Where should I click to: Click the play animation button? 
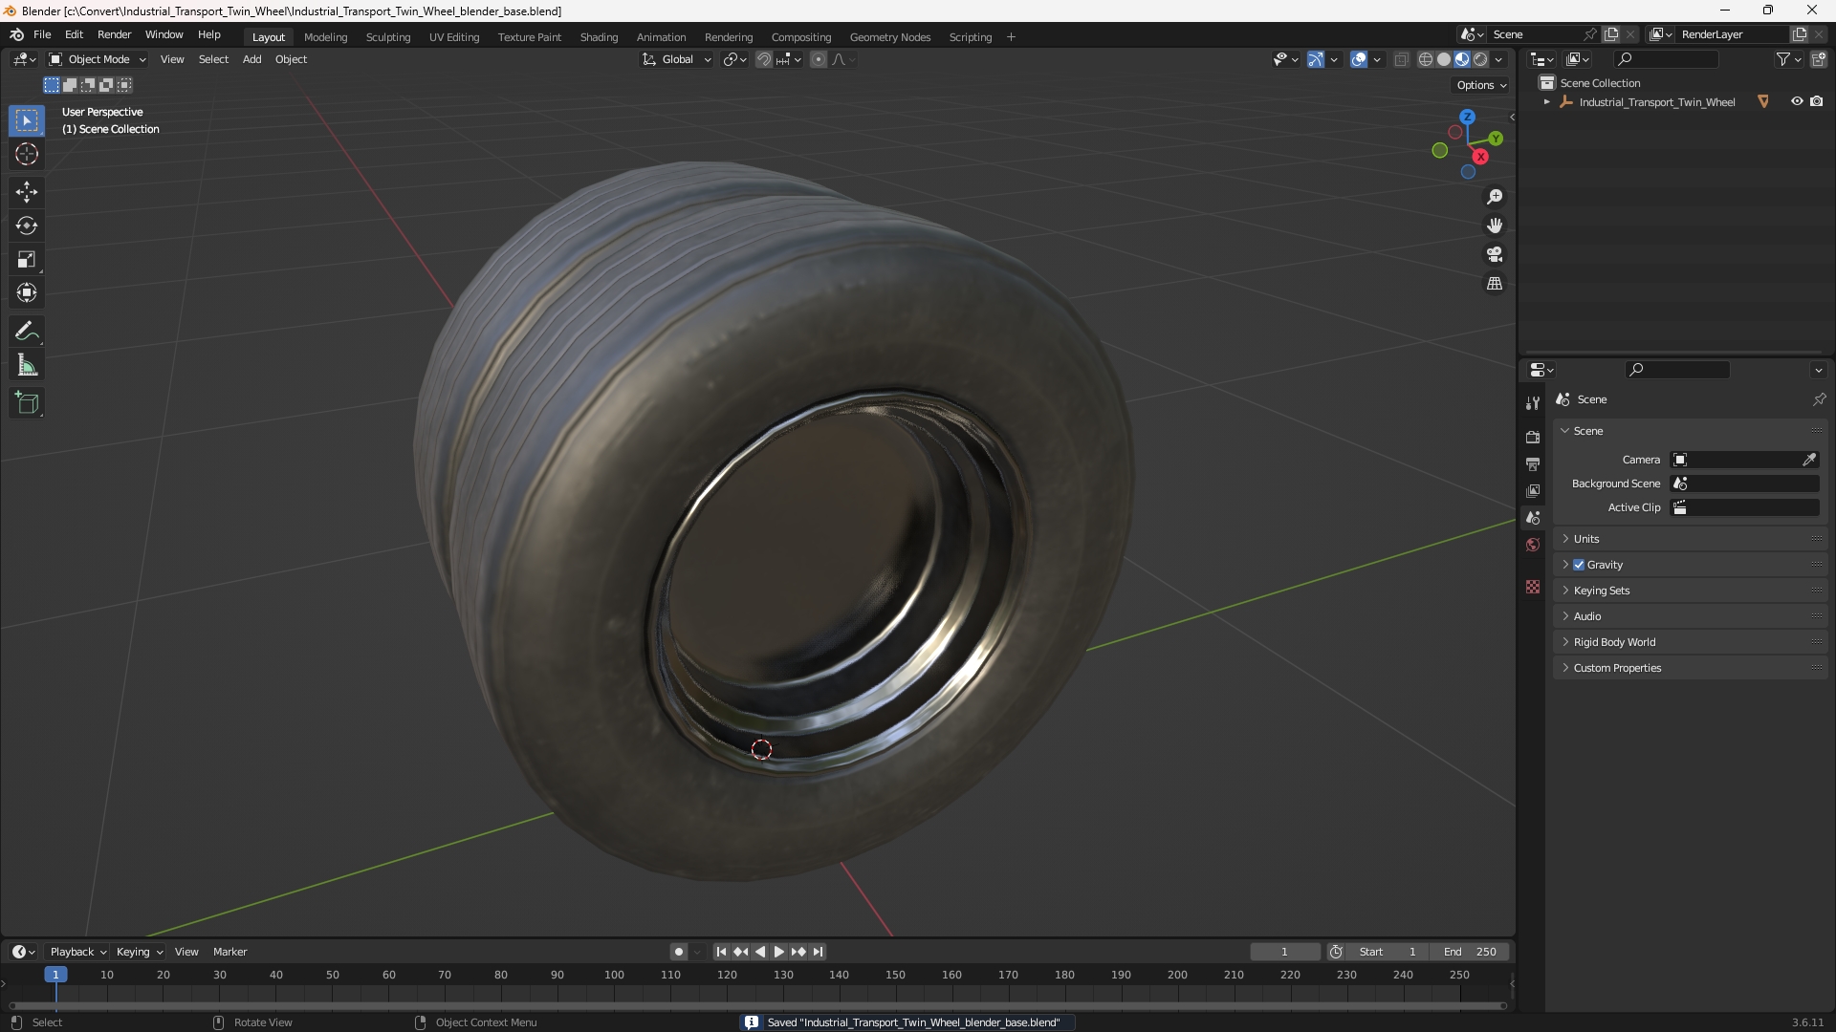[778, 952]
